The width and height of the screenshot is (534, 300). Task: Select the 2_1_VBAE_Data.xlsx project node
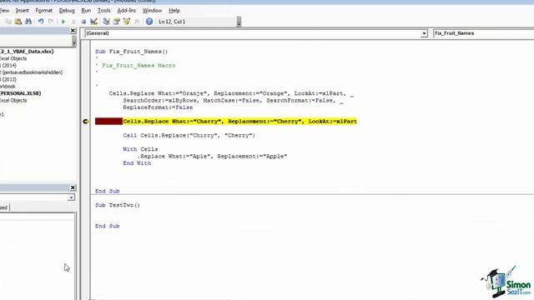(x=27, y=52)
